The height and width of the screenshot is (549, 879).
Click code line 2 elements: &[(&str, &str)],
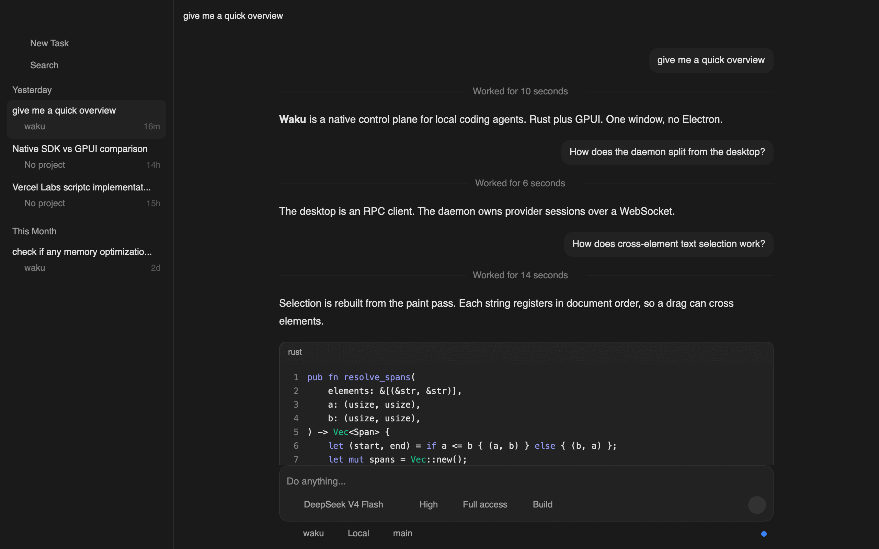pos(395,391)
